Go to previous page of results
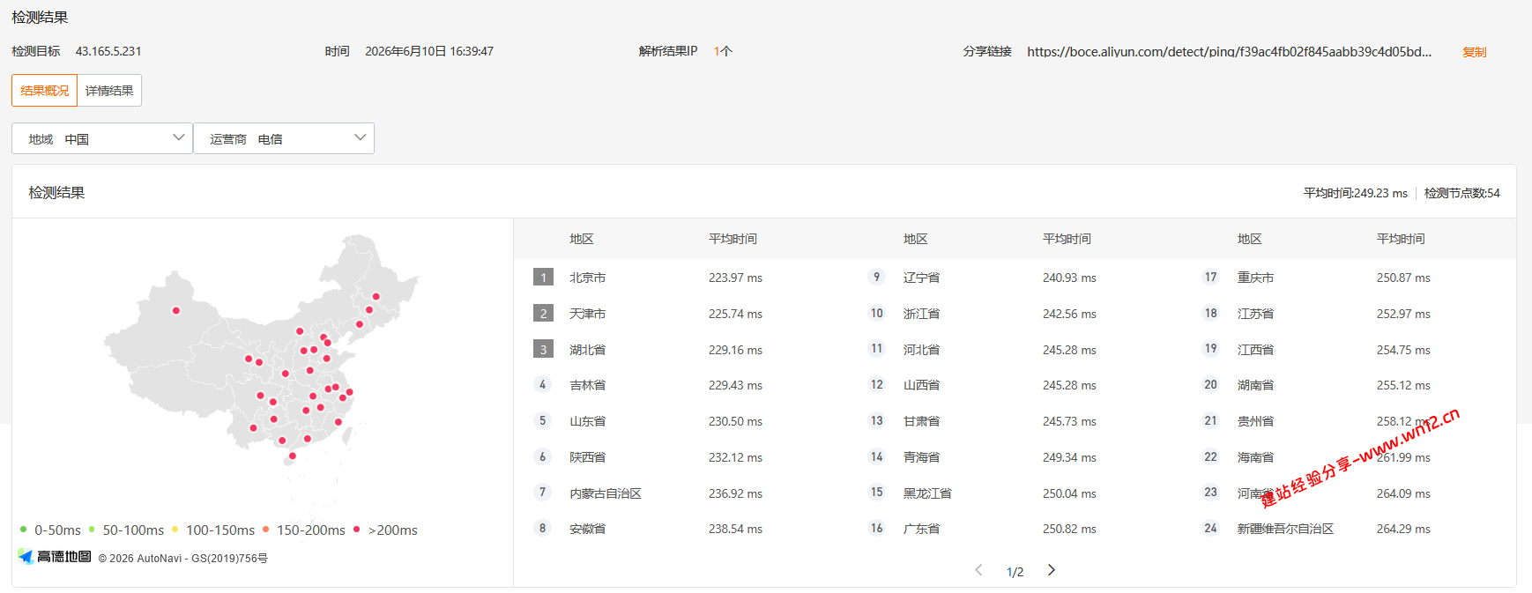Image resolution: width=1532 pixels, height=593 pixels. pyautogui.click(x=978, y=570)
